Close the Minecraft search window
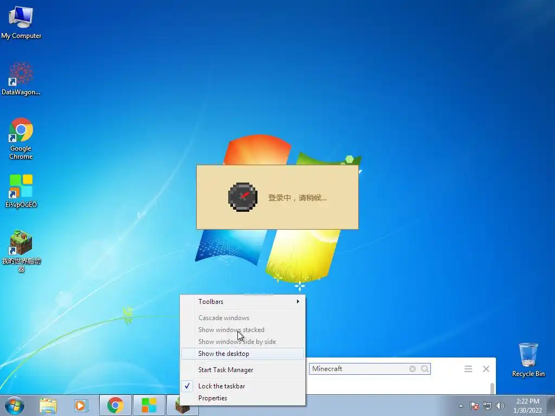This screenshot has width=555, height=416. [x=486, y=369]
